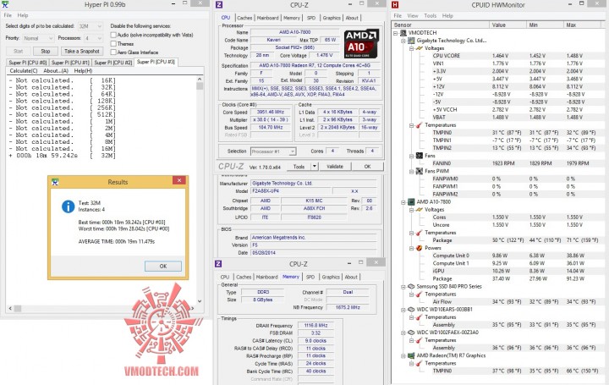Collapse the Gigabyte Technology tree node
The width and height of the screenshot is (609, 385).
pos(403,41)
